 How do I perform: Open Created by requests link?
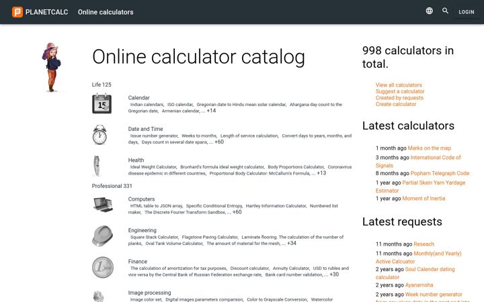point(399,98)
